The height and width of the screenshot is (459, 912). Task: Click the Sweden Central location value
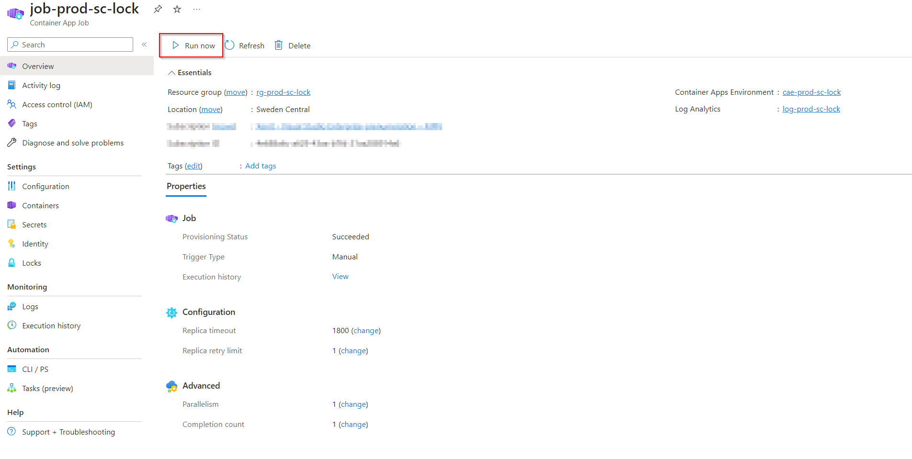click(283, 109)
